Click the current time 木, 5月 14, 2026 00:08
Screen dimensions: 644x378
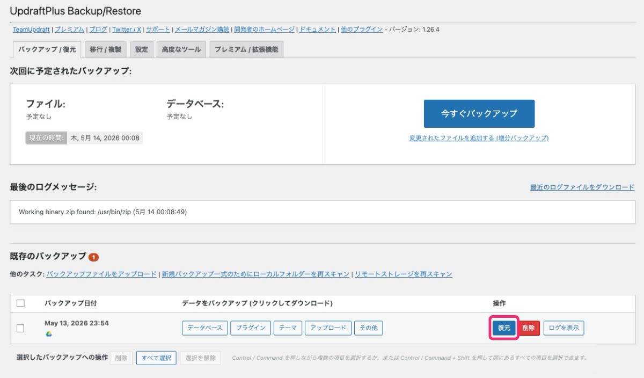(x=105, y=138)
